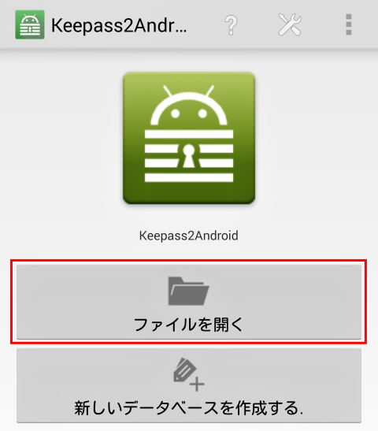Screen dimensions: 378x431
Task: Select the ファイルを開く text label
Action: point(188,325)
